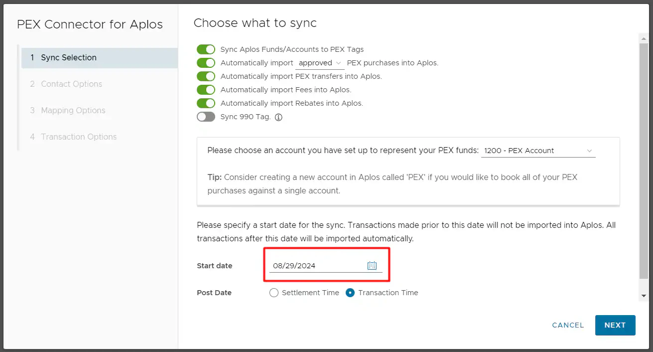Click the 'Choose what to sync' heading
The width and height of the screenshot is (653, 352).
pos(255,23)
